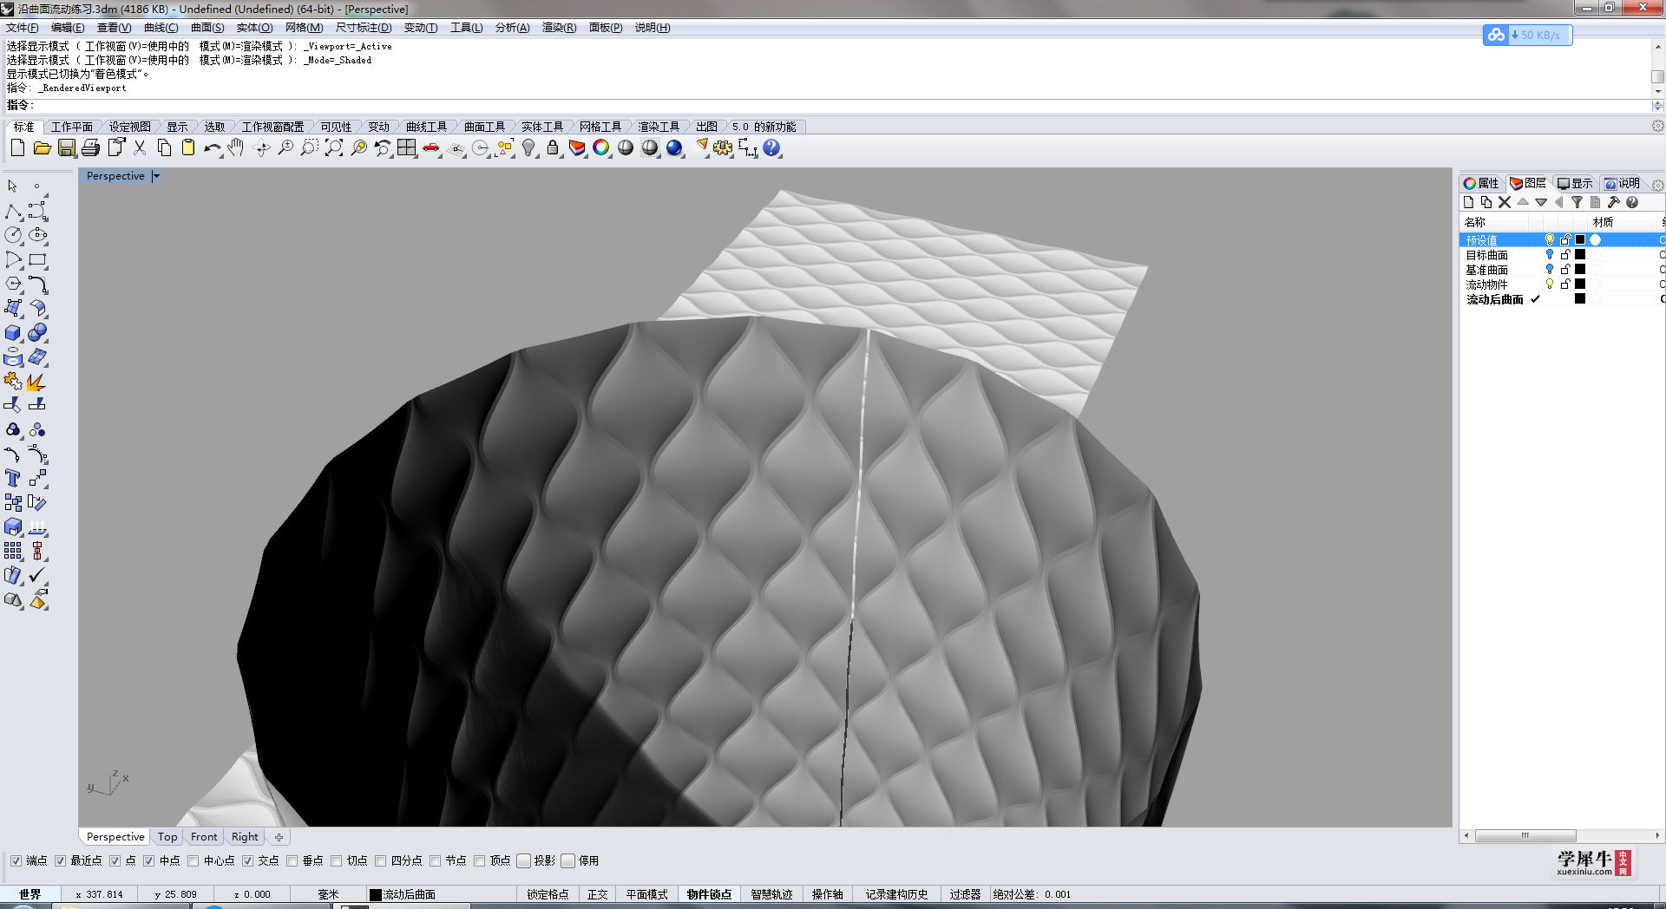Select the Box solid tool
Screen dimensions: 1666x909
click(x=14, y=333)
